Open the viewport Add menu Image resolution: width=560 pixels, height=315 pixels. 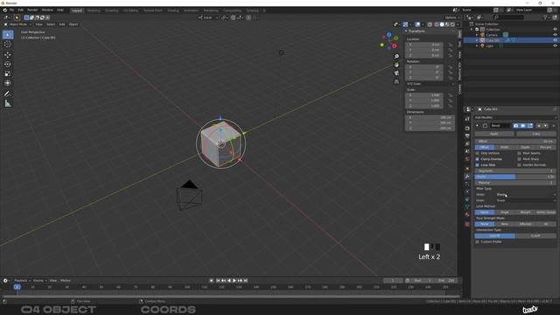click(x=62, y=24)
